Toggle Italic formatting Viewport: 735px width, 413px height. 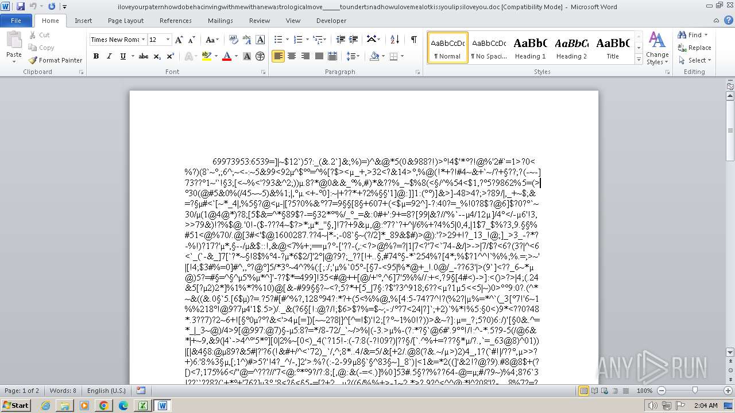coord(109,56)
